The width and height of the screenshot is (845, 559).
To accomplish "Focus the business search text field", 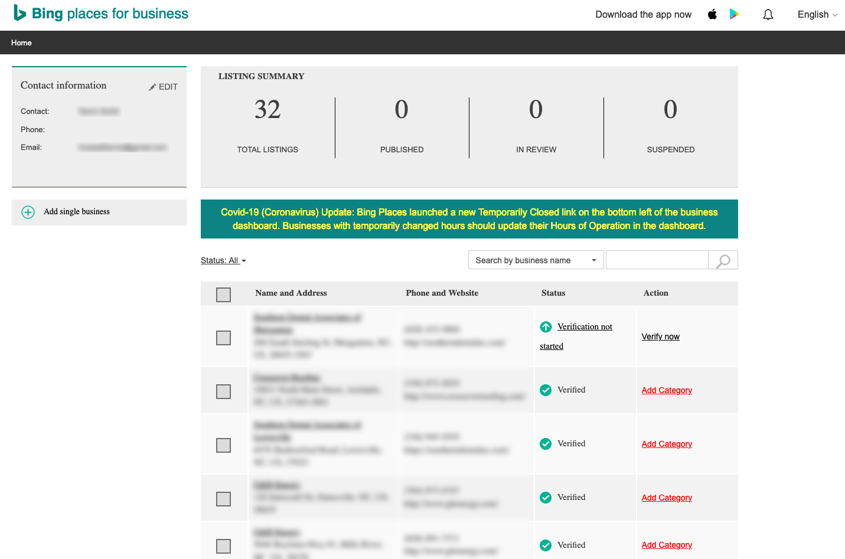I will [x=657, y=260].
